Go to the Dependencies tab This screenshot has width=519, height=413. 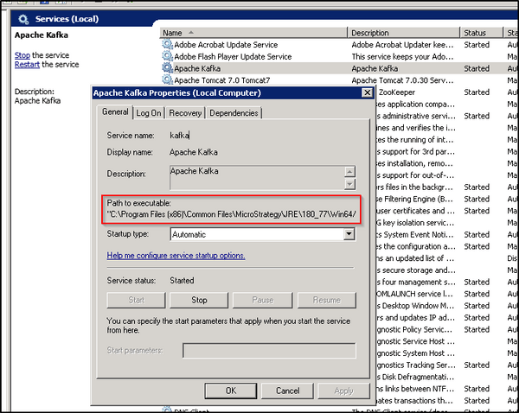(234, 112)
